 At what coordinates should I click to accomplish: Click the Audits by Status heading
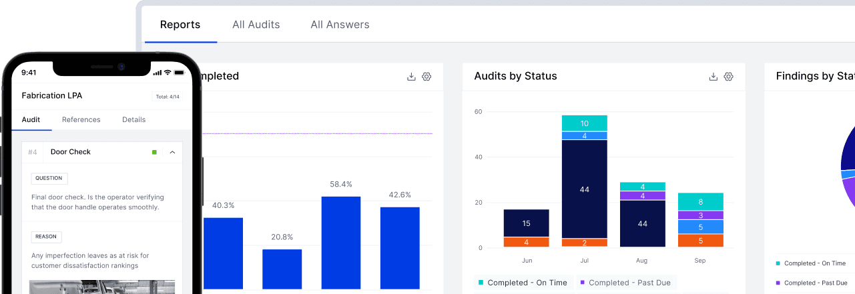(515, 76)
